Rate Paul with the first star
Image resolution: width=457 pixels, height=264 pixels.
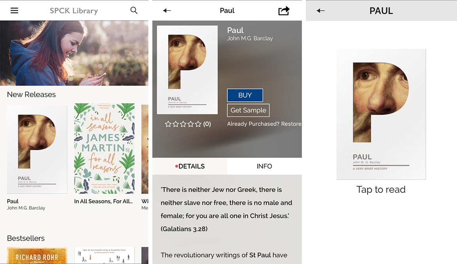(167, 124)
